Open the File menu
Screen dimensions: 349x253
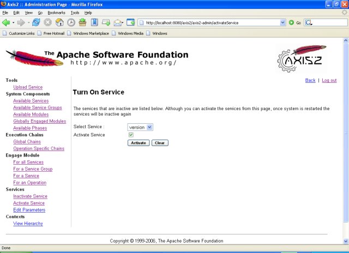pos(5,13)
